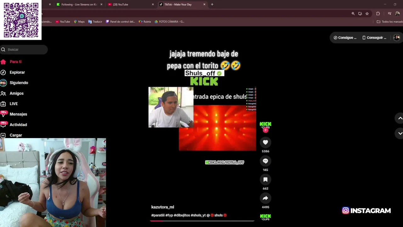Click the Explorar compass icon

pyautogui.click(x=3, y=72)
